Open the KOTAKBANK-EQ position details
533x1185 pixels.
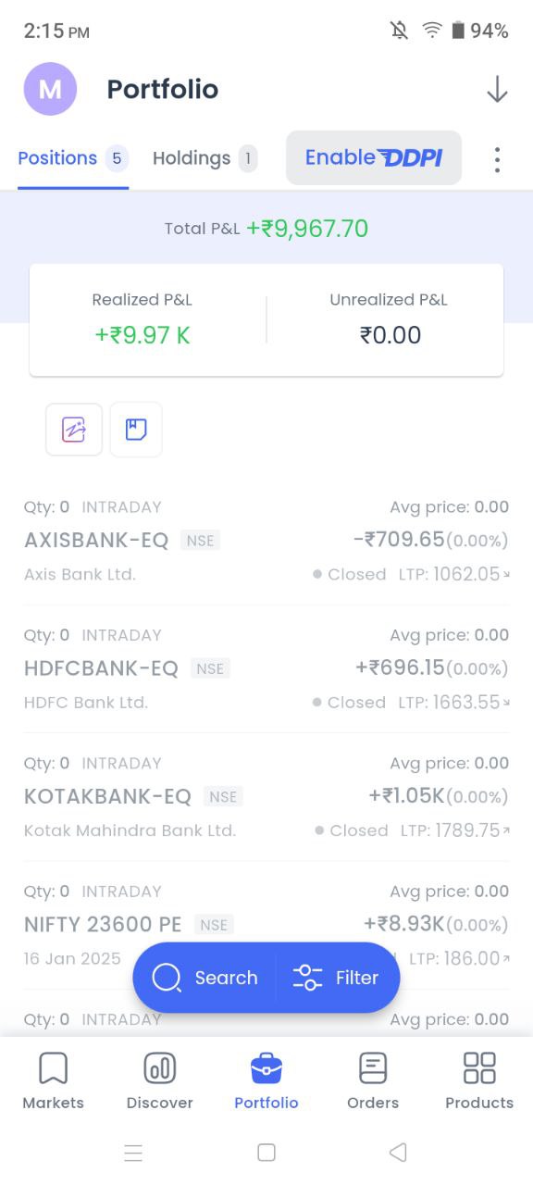click(266, 796)
